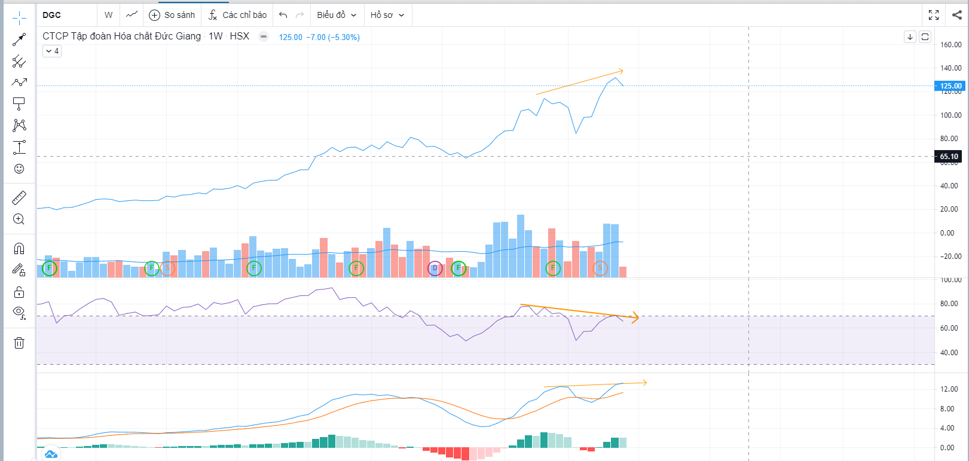This screenshot has width=969, height=461.
Task: Enter fullscreen mode for the chart
Action: pos(934,15)
